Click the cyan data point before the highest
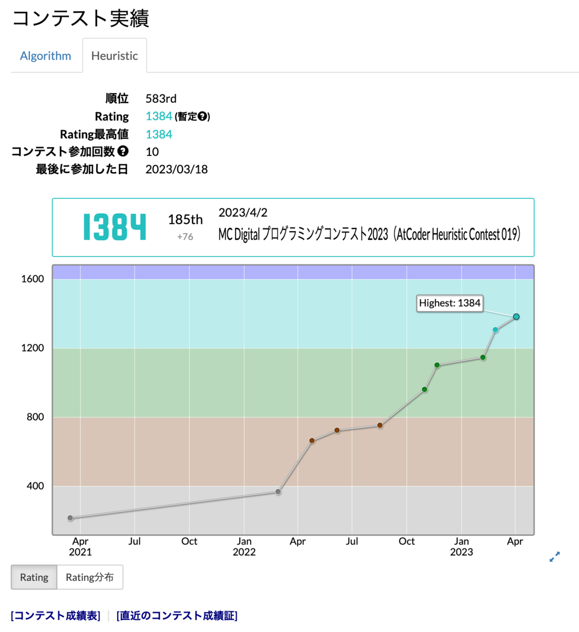 click(x=495, y=330)
